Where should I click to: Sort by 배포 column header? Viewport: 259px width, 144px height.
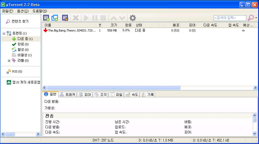tap(173, 25)
